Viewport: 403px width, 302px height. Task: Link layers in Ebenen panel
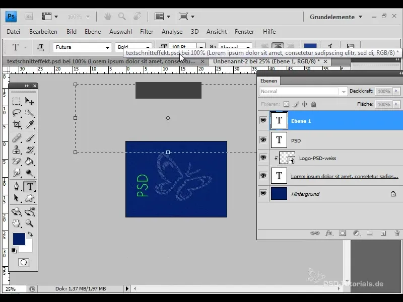point(315,233)
